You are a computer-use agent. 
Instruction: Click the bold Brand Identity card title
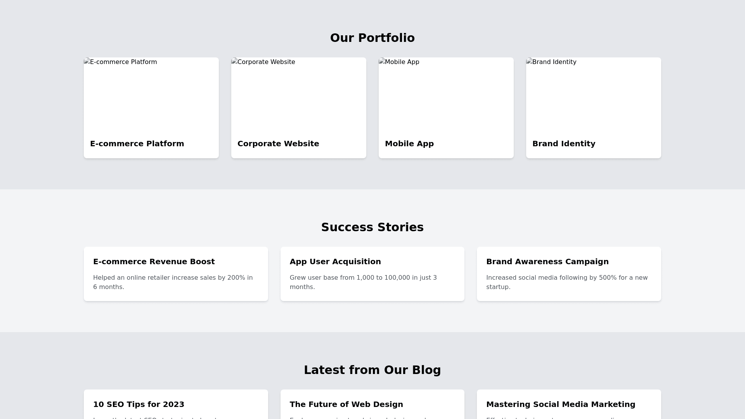coord(564,144)
